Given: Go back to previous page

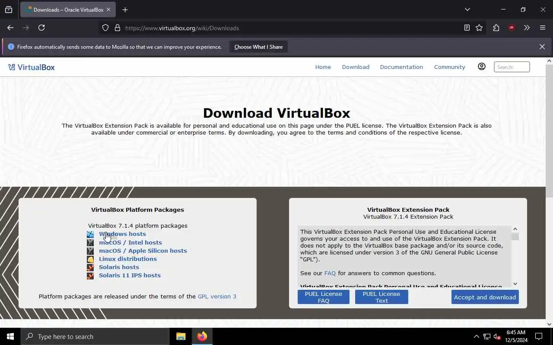Looking at the screenshot, I should pyautogui.click(x=10, y=28).
